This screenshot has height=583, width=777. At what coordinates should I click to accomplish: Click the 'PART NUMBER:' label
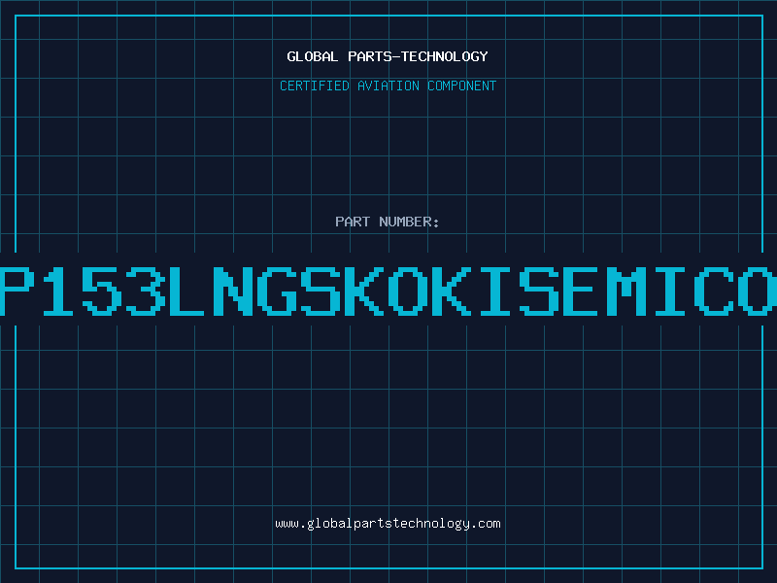click(388, 222)
